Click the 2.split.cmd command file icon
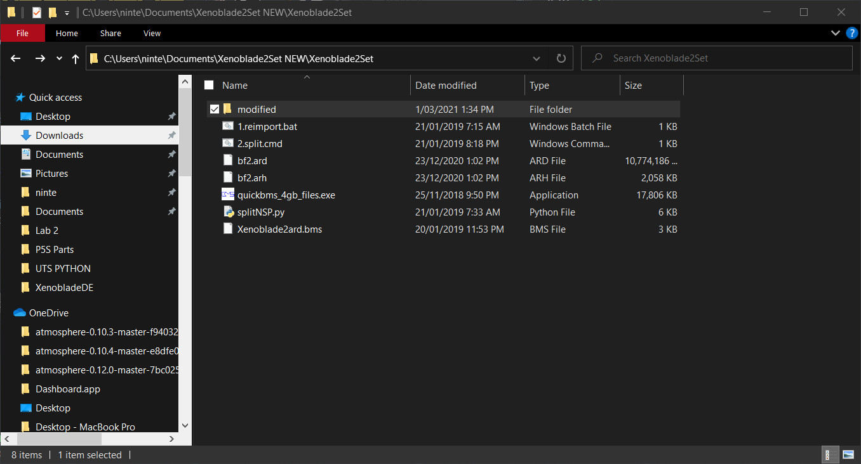Viewport: 861px width, 464px height. 228,143
